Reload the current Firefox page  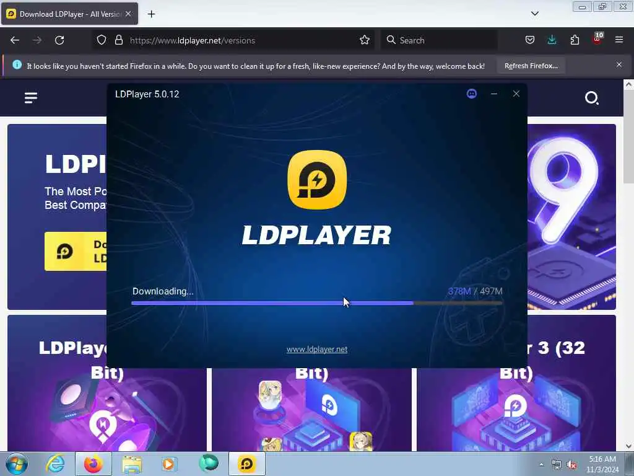point(59,40)
